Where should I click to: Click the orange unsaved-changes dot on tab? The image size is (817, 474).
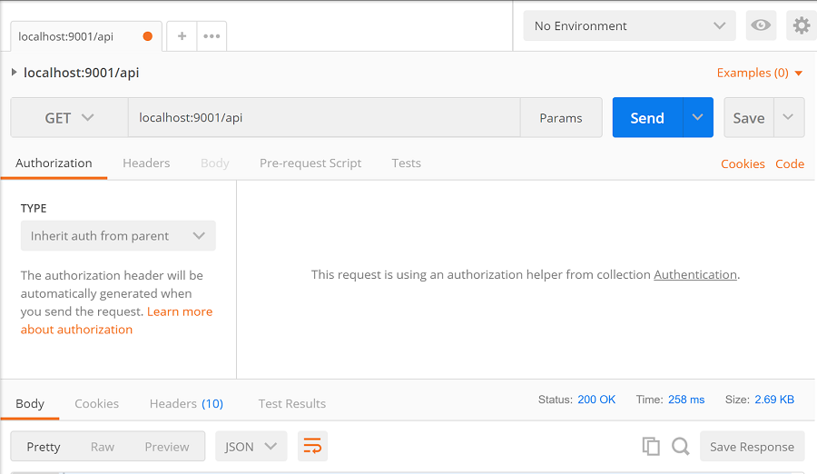[x=147, y=36]
